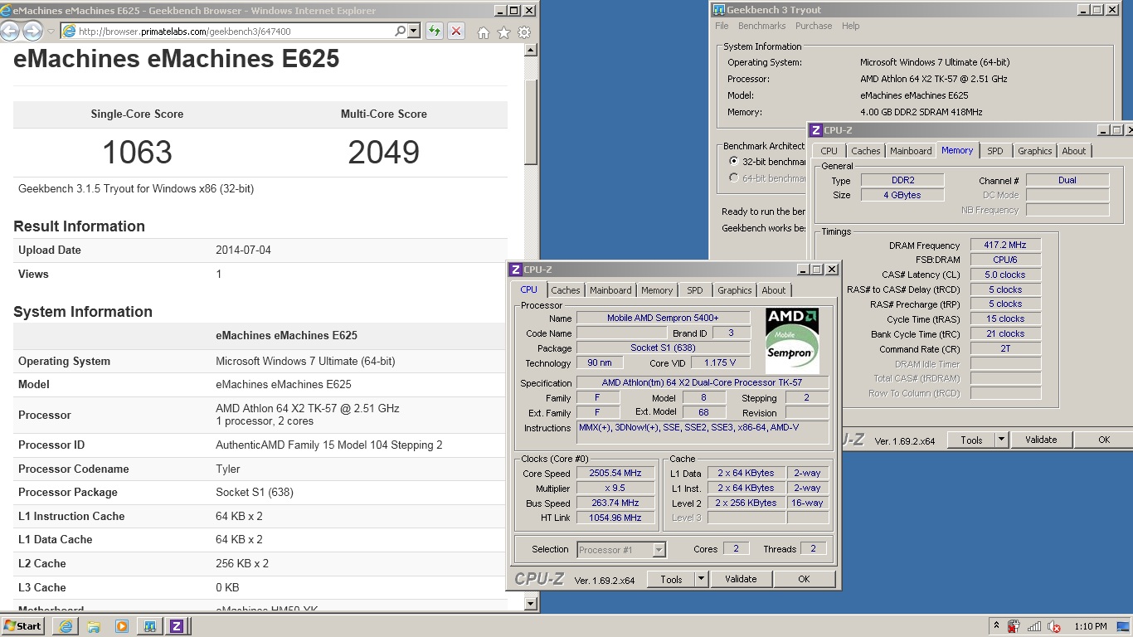Open About tab in front CPU-Z window
The image size is (1133, 637).
click(x=773, y=290)
